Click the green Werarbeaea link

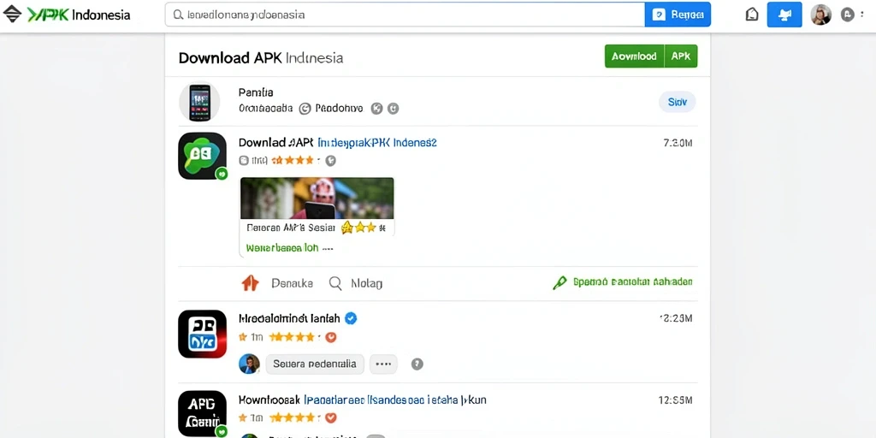(282, 247)
